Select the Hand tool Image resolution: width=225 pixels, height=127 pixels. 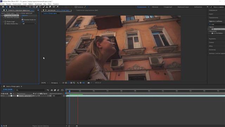10,7
